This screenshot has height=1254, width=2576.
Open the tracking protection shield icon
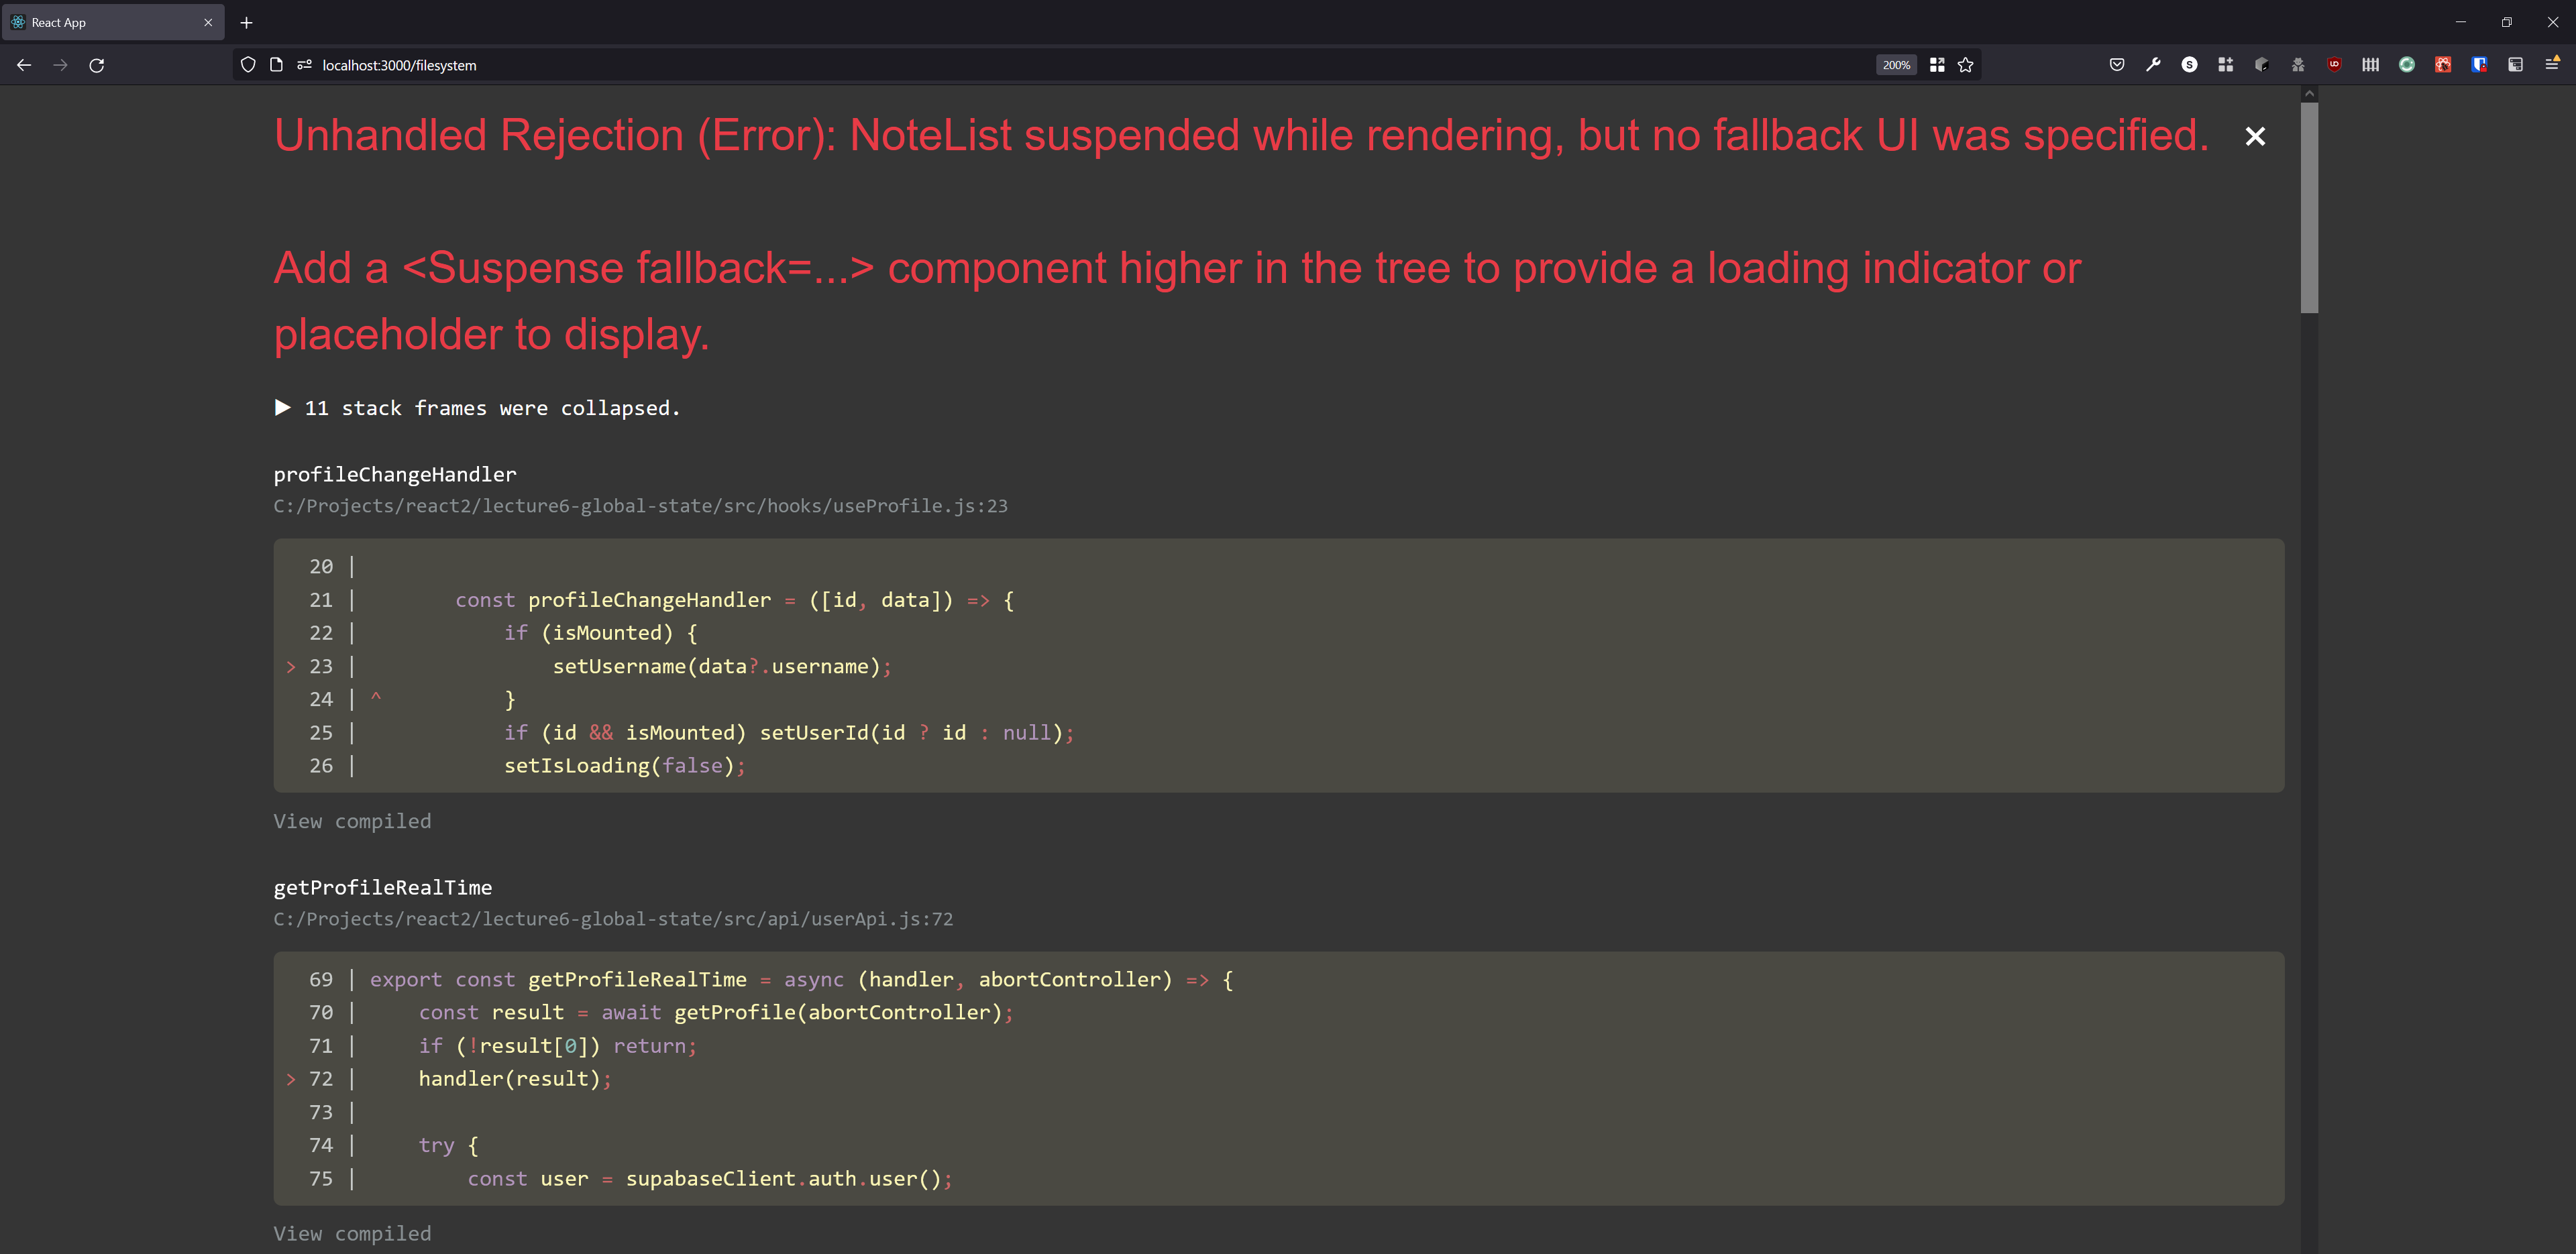[248, 65]
